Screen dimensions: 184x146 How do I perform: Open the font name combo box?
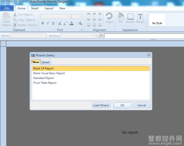click(56, 16)
